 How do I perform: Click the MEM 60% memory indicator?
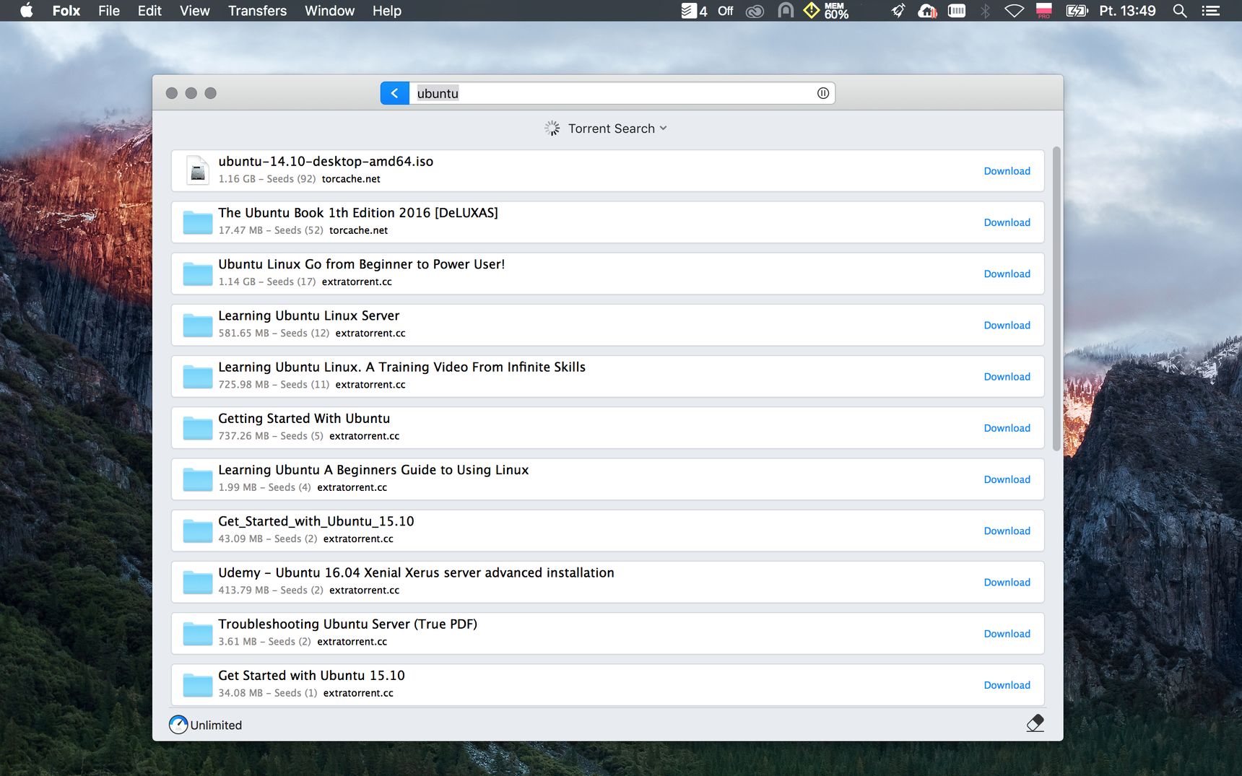coord(836,11)
